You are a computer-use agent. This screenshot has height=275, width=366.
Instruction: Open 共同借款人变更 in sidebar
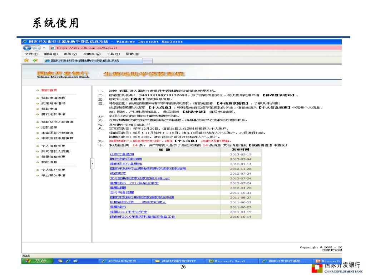pyautogui.click(x=55, y=151)
